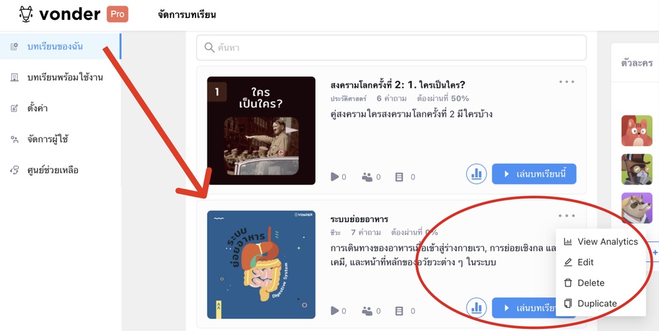Select the red squirrel character avatar
Viewport: 659px width, 331px height.
[x=636, y=131]
